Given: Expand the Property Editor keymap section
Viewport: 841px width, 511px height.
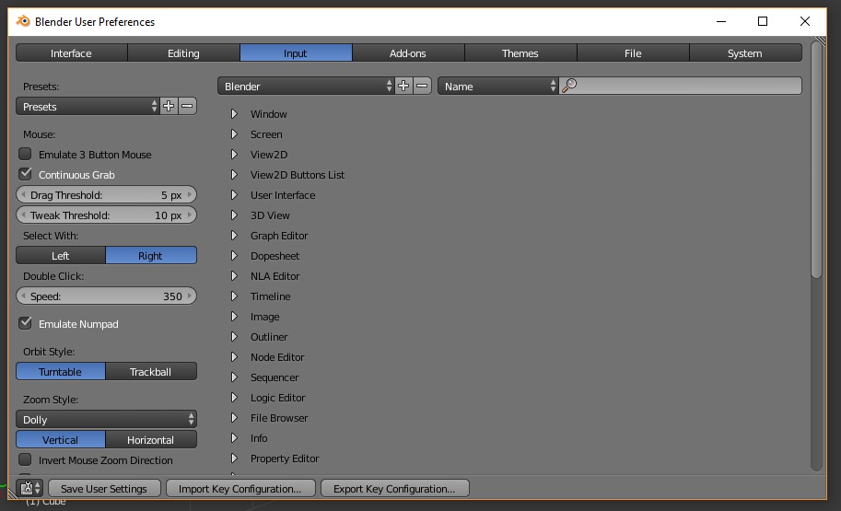Looking at the screenshot, I should pos(234,459).
